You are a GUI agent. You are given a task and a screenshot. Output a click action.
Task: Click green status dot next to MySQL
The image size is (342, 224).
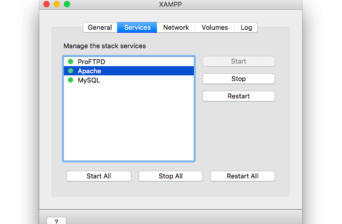click(x=71, y=80)
